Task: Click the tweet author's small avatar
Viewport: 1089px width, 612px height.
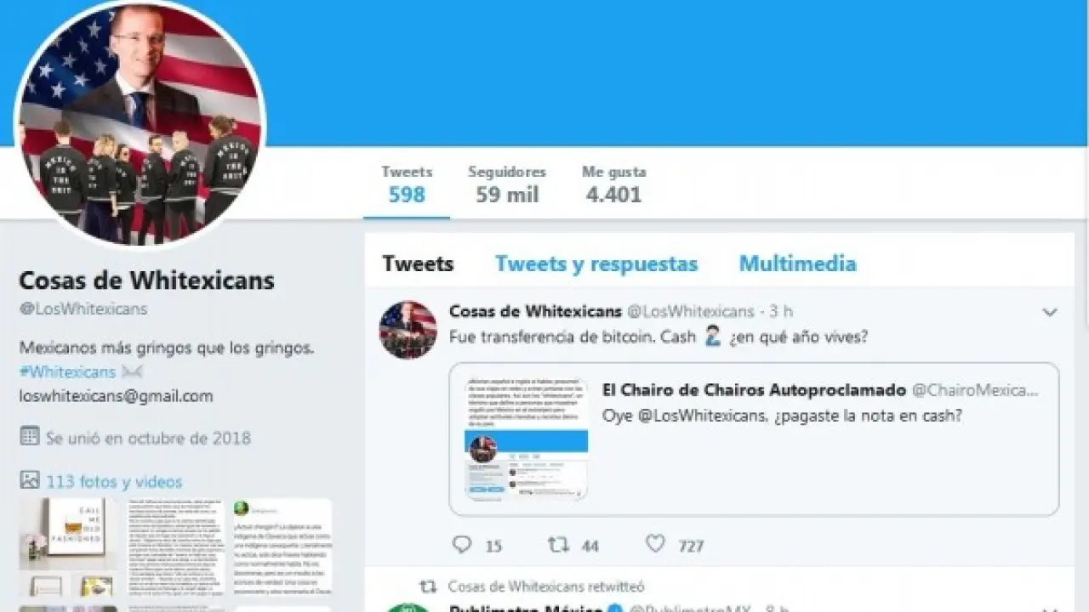Action: coord(408,329)
